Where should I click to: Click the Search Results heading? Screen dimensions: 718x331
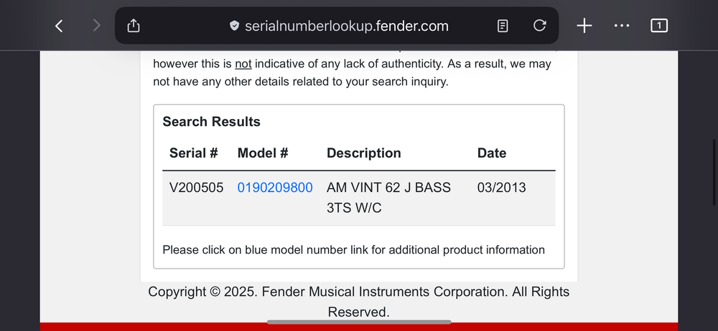click(x=212, y=122)
